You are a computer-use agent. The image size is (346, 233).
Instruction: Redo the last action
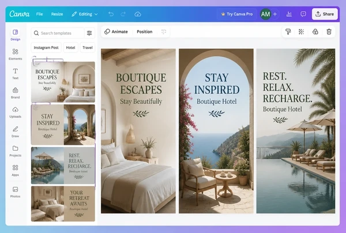[x=123, y=14]
